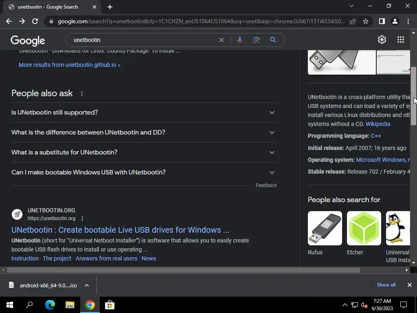417x313 pixels.
Task: Open Chrome three-dot menu
Action: point(408,21)
